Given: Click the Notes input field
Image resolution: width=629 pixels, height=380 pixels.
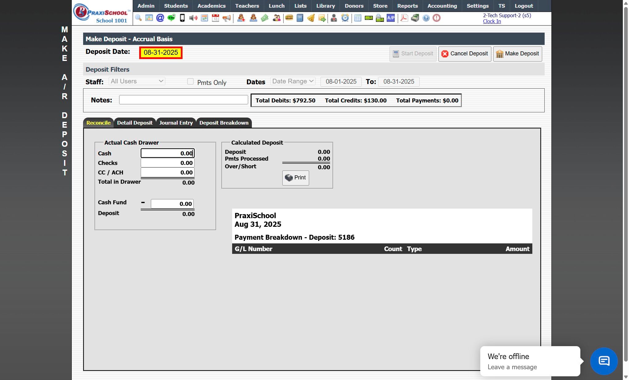Looking at the screenshot, I should 183,100.
